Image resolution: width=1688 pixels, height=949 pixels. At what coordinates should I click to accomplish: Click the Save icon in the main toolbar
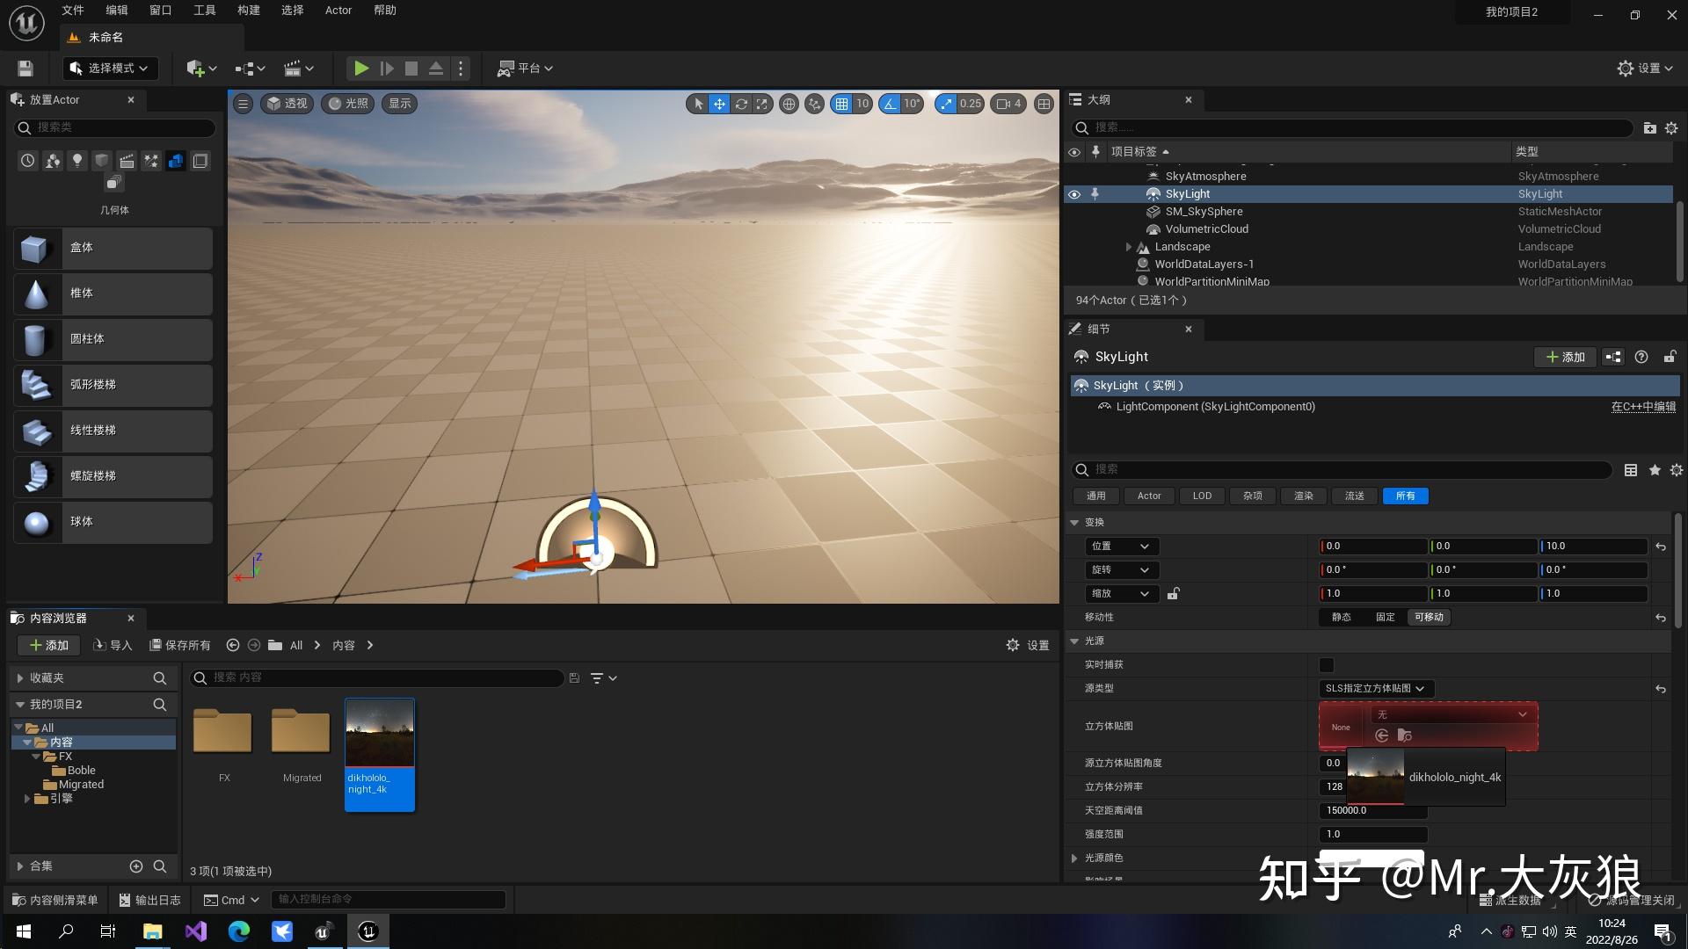coord(25,68)
